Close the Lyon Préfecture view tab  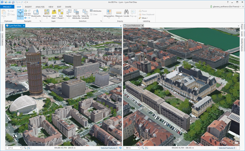point(143,26)
